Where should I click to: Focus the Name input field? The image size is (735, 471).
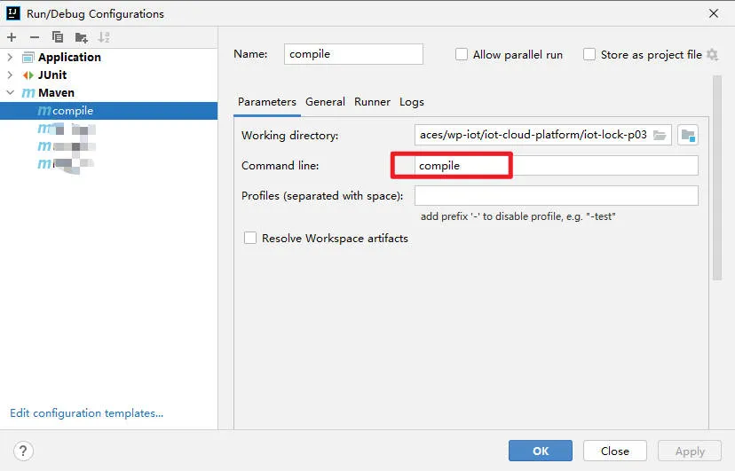pyautogui.click(x=353, y=54)
